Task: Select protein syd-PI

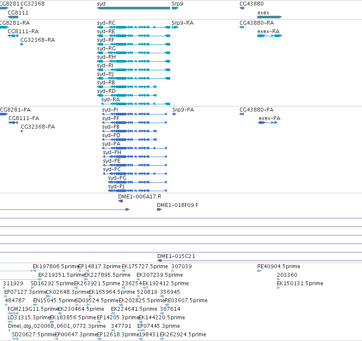Action: [x=134, y=114]
